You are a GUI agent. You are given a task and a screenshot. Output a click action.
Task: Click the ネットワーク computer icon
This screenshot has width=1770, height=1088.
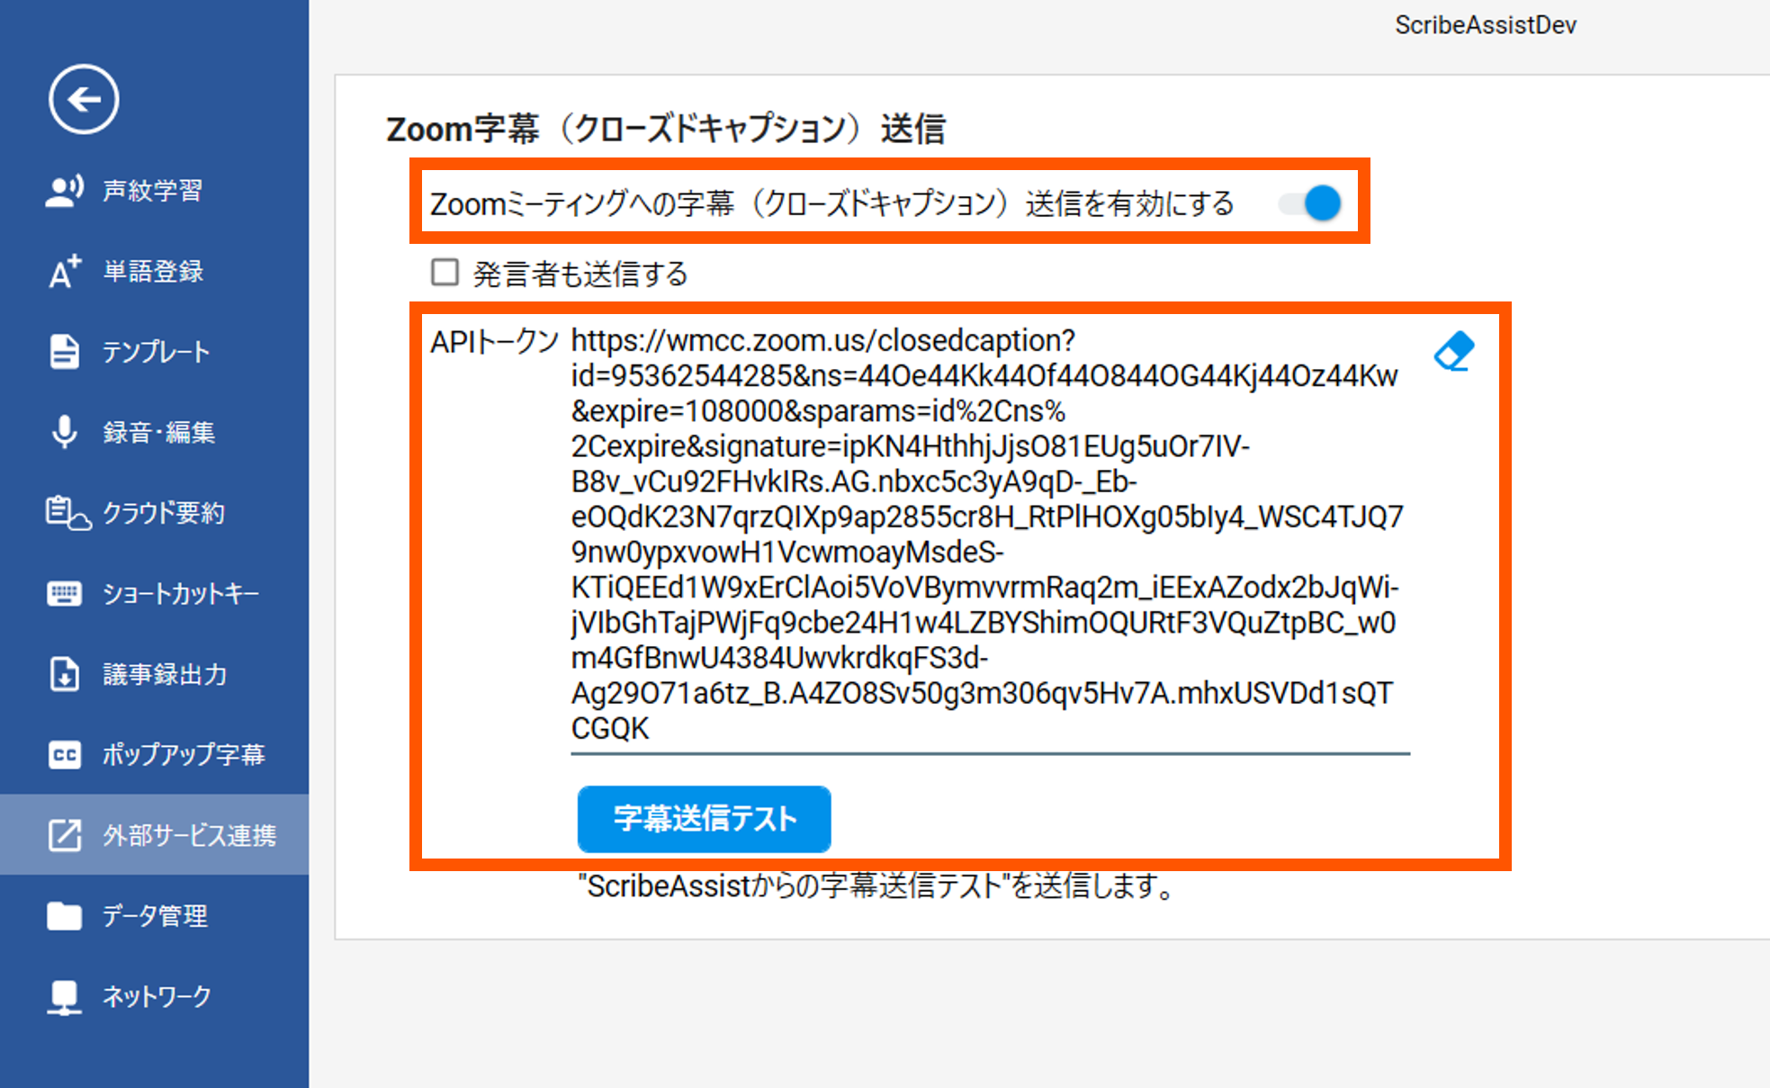(64, 996)
